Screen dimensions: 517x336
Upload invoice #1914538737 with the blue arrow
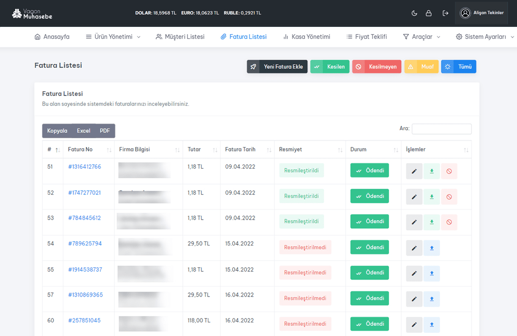click(432, 273)
